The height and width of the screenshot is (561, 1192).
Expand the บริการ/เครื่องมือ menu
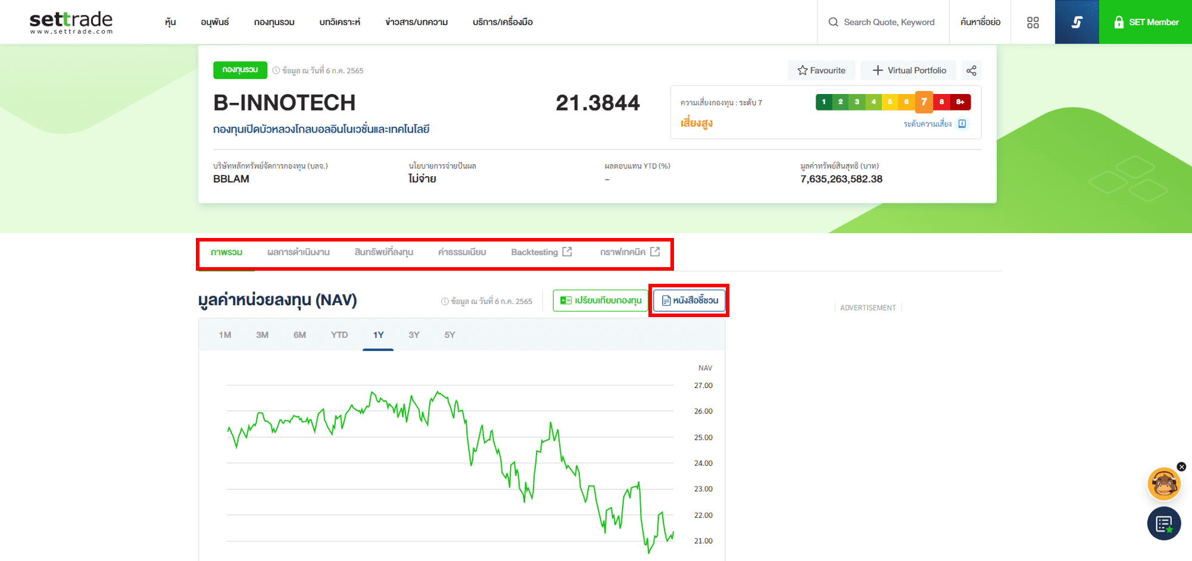[502, 22]
